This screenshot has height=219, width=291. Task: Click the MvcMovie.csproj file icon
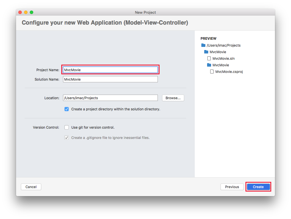coord(212,71)
